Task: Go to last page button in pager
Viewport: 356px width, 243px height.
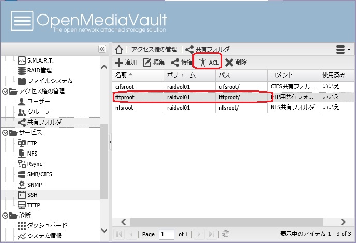Action: [211, 234]
